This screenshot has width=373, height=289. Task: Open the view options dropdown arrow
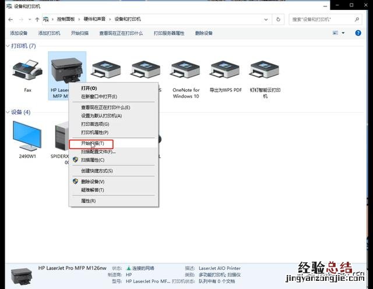(x=343, y=33)
